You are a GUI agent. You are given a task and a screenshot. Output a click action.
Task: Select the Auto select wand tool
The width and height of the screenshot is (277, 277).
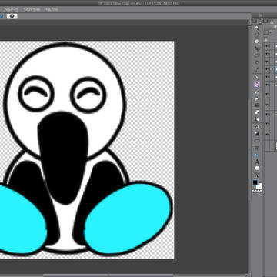click(x=257, y=62)
